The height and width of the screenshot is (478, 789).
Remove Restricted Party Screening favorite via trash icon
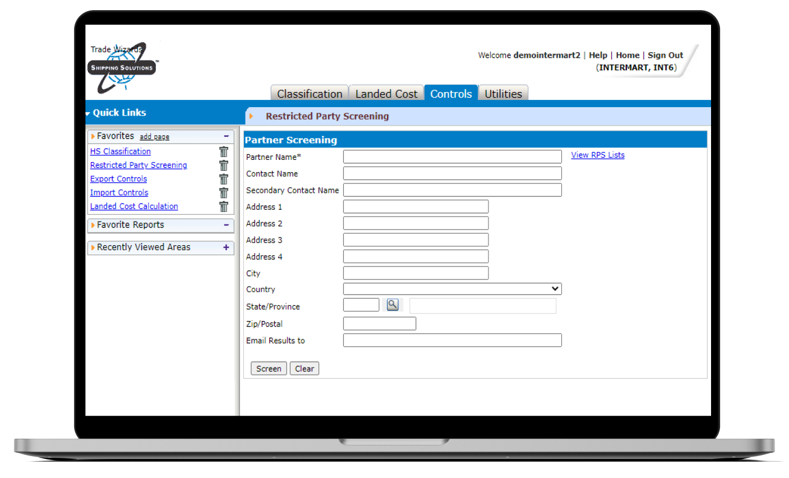(x=224, y=166)
